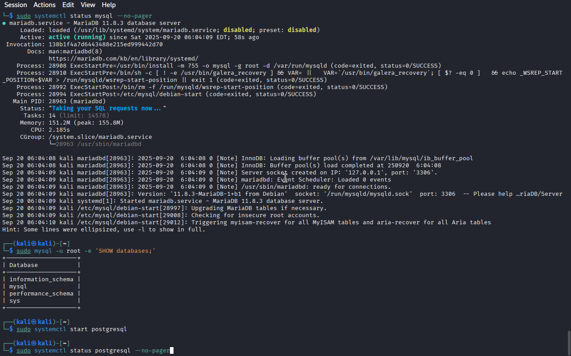This screenshot has width=571, height=356.
Task: Click the 'Triggering myisam-recover' log line
Action: [x=247, y=222]
